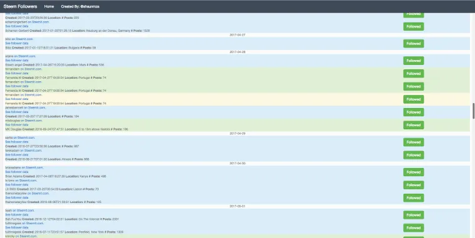See follower data for schamangerbert
The width and height of the screenshot is (475, 238).
[17, 26]
